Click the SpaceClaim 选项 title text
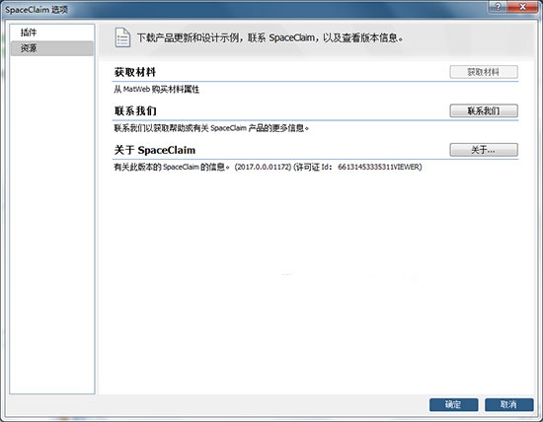This screenshot has height=422, width=543. [x=37, y=10]
